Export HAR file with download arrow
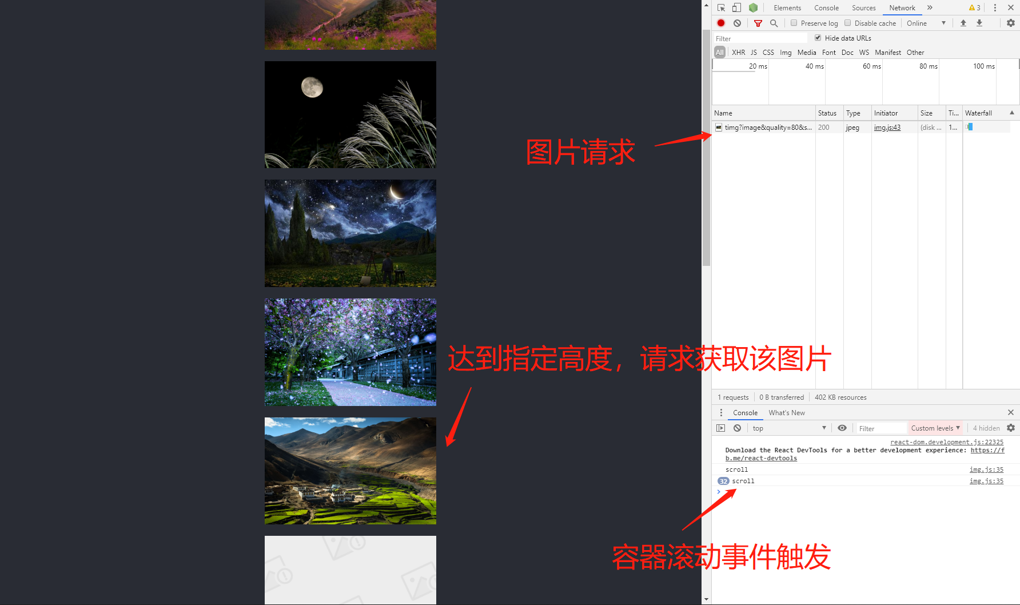Viewport: 1020px width, 605px height. point(979,23)
